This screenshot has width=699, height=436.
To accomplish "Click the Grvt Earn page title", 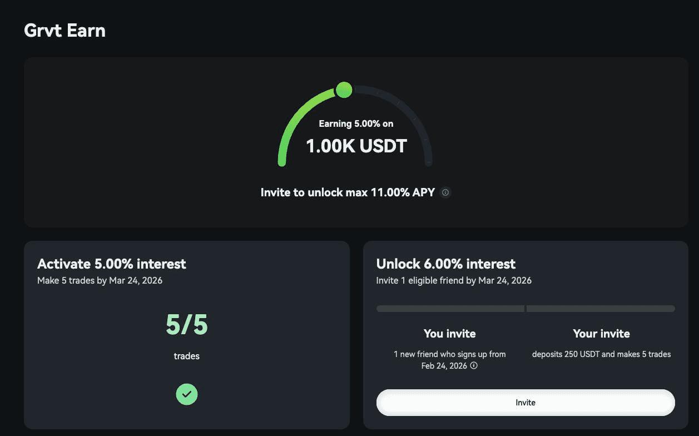I will click(65, 30).
